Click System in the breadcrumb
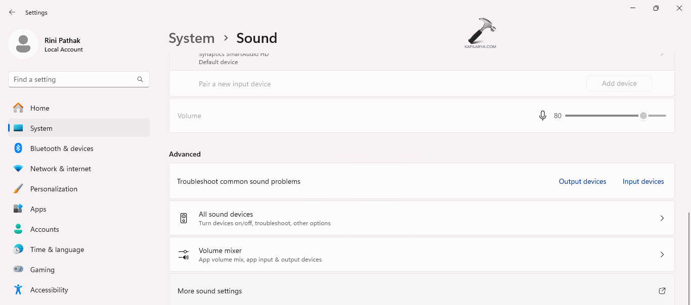This screenshot has width=691, height=305. (191, 38)
